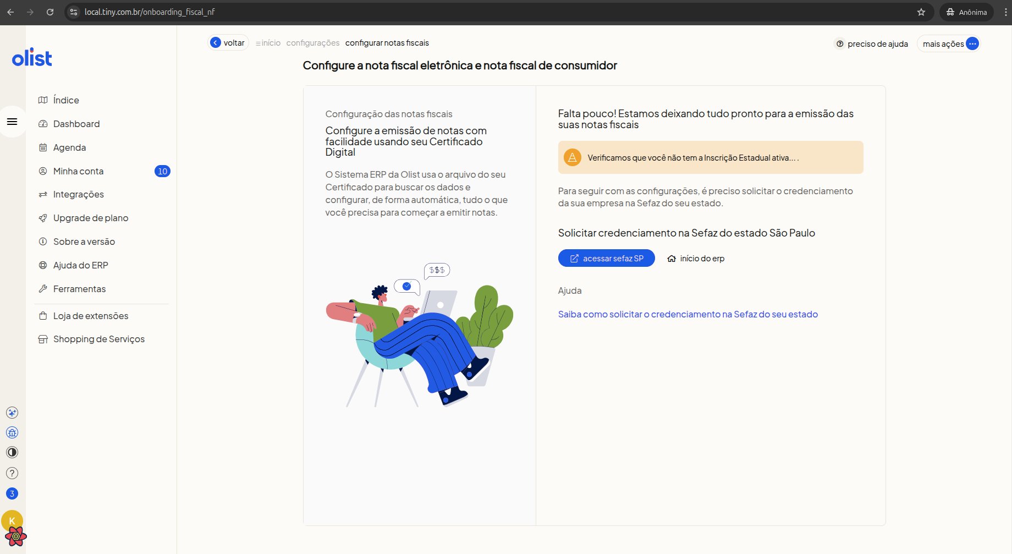
Task: Open Integrações menu item
Action: click(79, 194)
